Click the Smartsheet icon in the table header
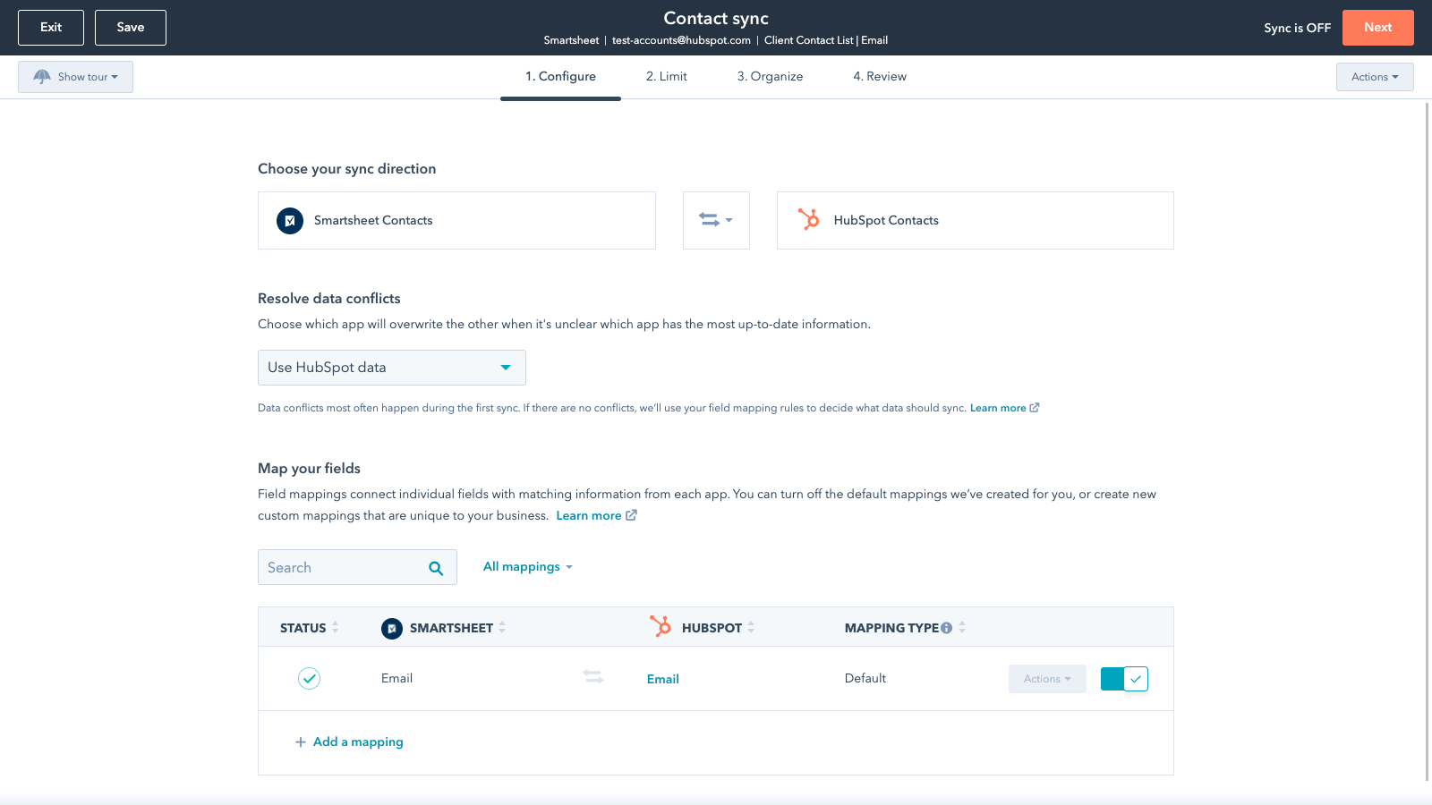 click(392, 628)
